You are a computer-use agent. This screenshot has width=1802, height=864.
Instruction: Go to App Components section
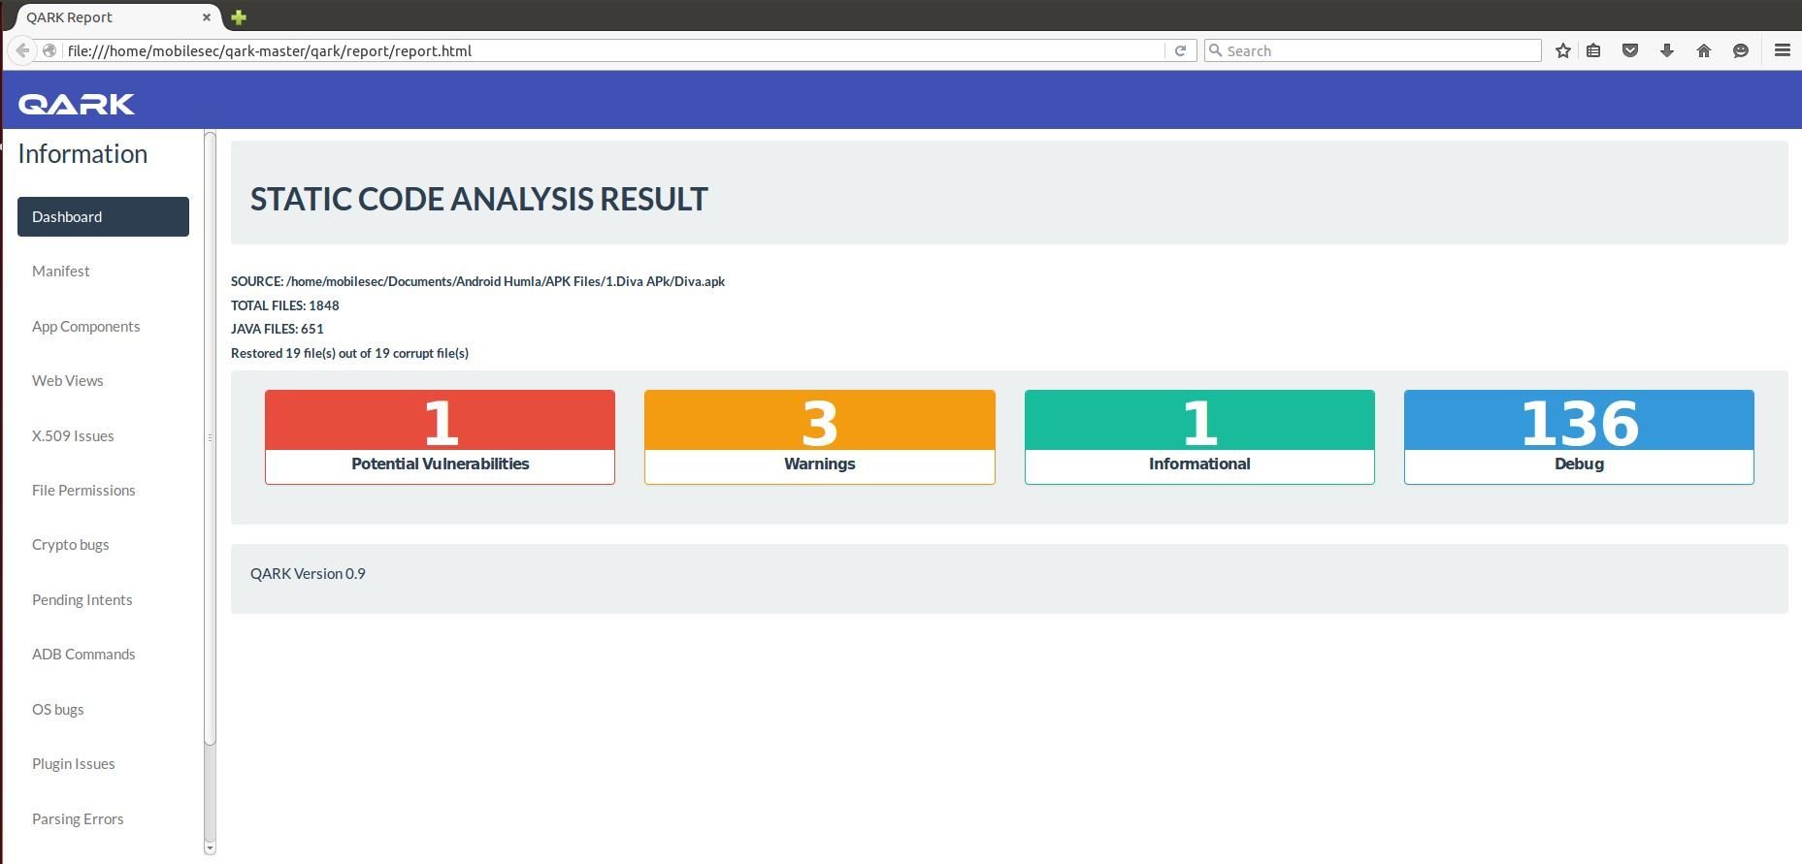tap(85, 326)
